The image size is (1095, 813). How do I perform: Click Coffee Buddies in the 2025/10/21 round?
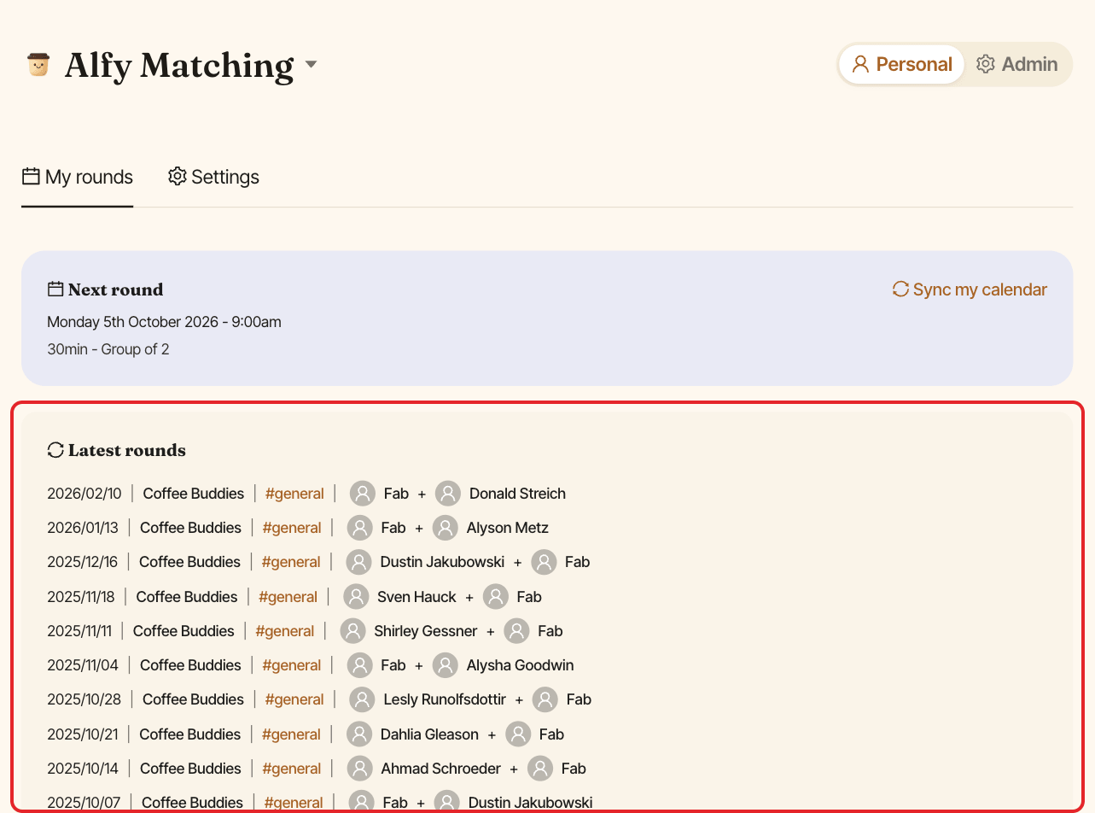tap(190, 734)
